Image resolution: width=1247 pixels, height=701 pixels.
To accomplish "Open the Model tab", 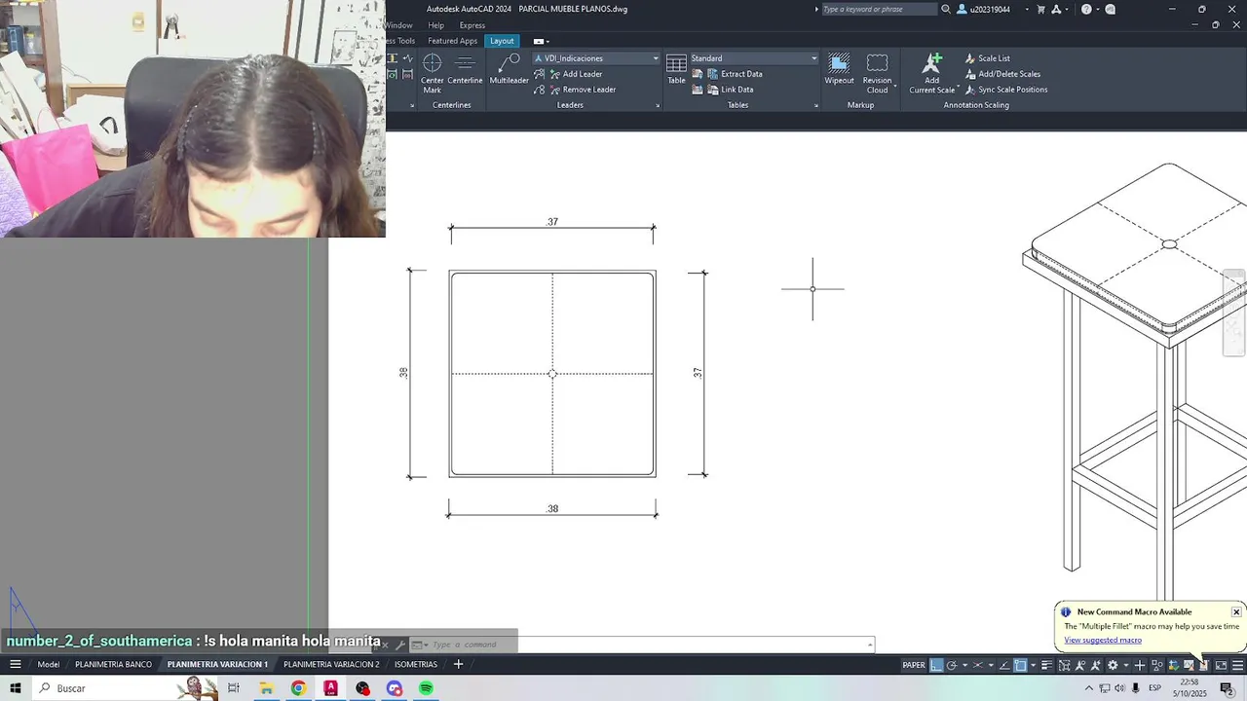I will pyautogui.click(x=48, y=664).
